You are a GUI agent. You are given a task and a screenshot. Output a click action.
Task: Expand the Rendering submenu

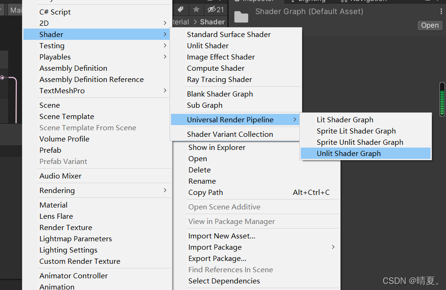[x=97, y=191]
